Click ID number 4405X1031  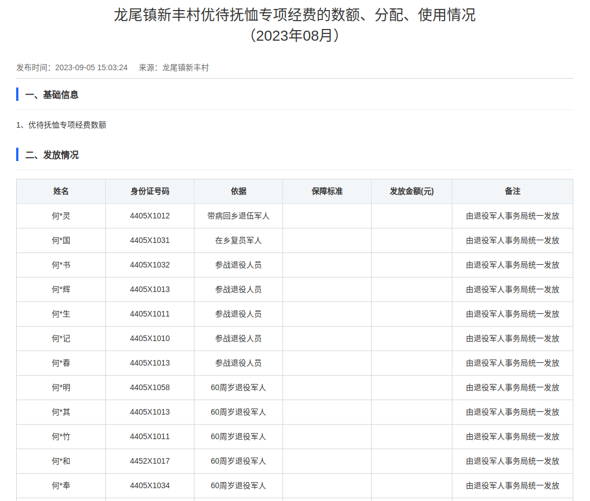point(150,241)
